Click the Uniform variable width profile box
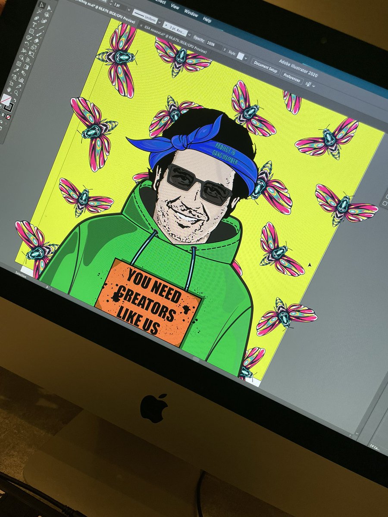The image size is (388, 517). [144, 16]
